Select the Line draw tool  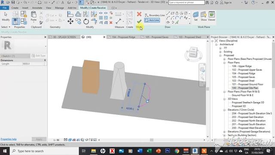point(168,13)
